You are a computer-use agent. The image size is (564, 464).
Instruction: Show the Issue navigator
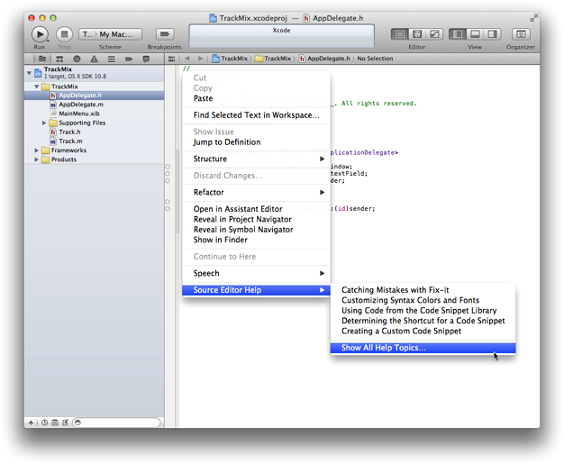coord(94,59)
